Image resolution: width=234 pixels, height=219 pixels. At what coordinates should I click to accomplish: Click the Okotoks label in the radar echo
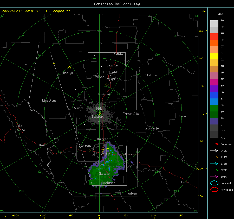pos(104,174)
